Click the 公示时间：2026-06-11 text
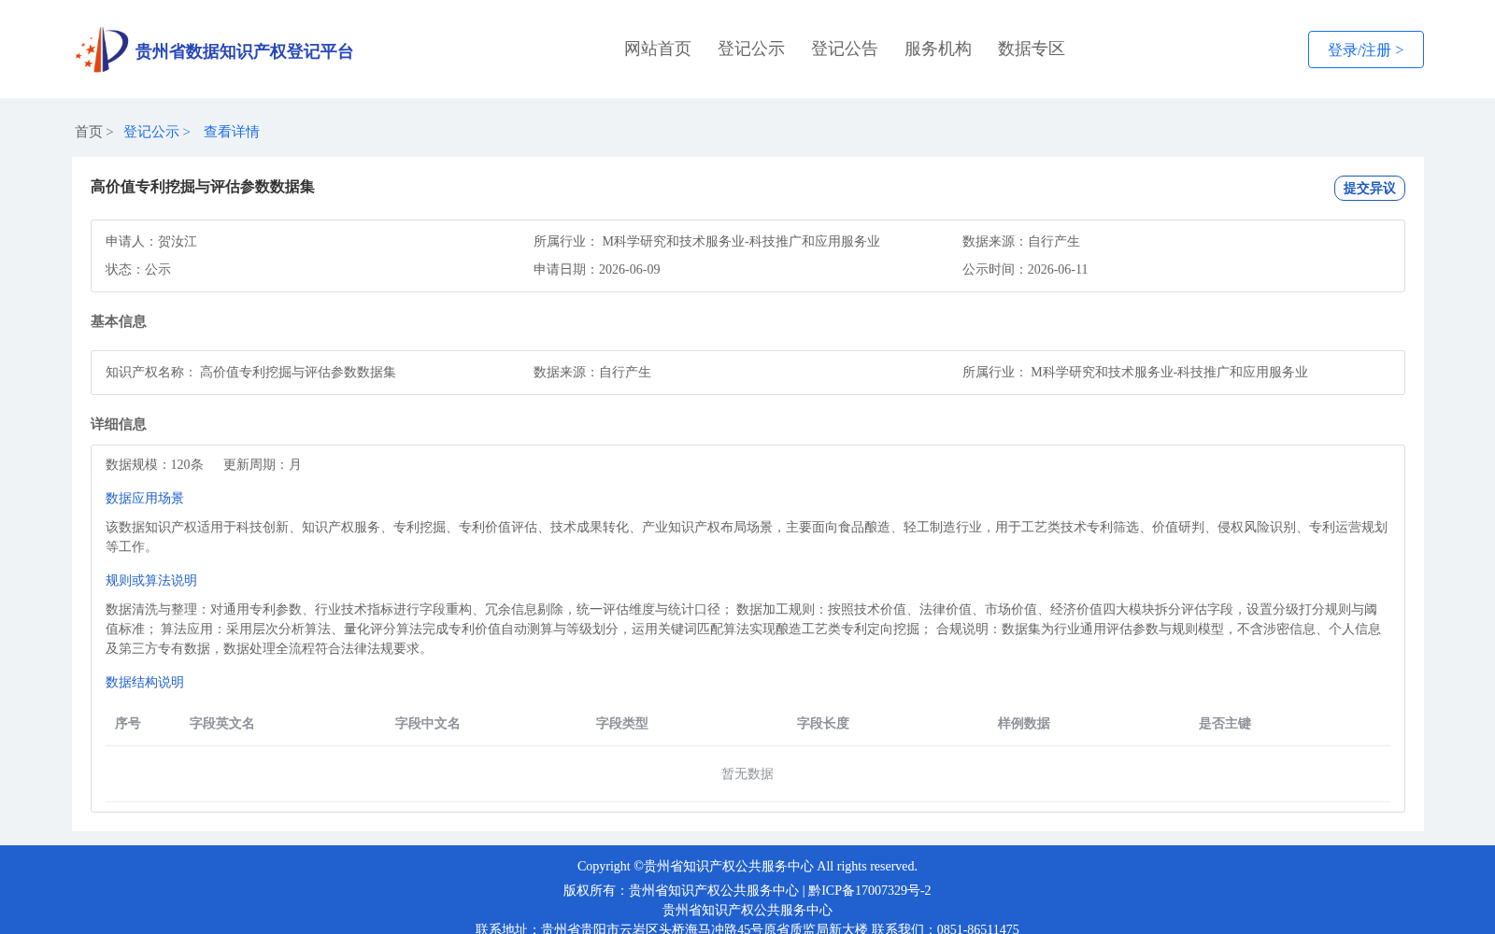The height and width of the screenshot is (934, 1495). point(1025,269)
